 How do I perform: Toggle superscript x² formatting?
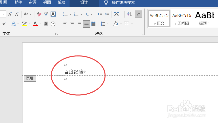click(x=4, y=24)
